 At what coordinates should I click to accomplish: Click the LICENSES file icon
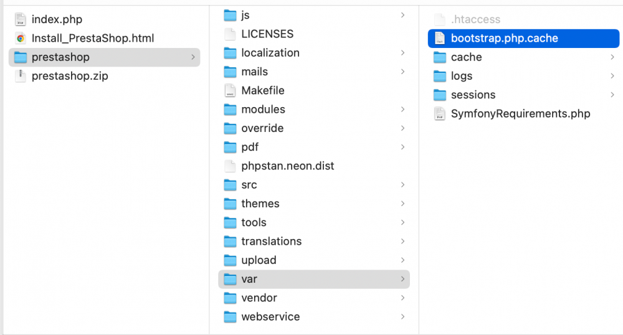click(x=231, y=34)
